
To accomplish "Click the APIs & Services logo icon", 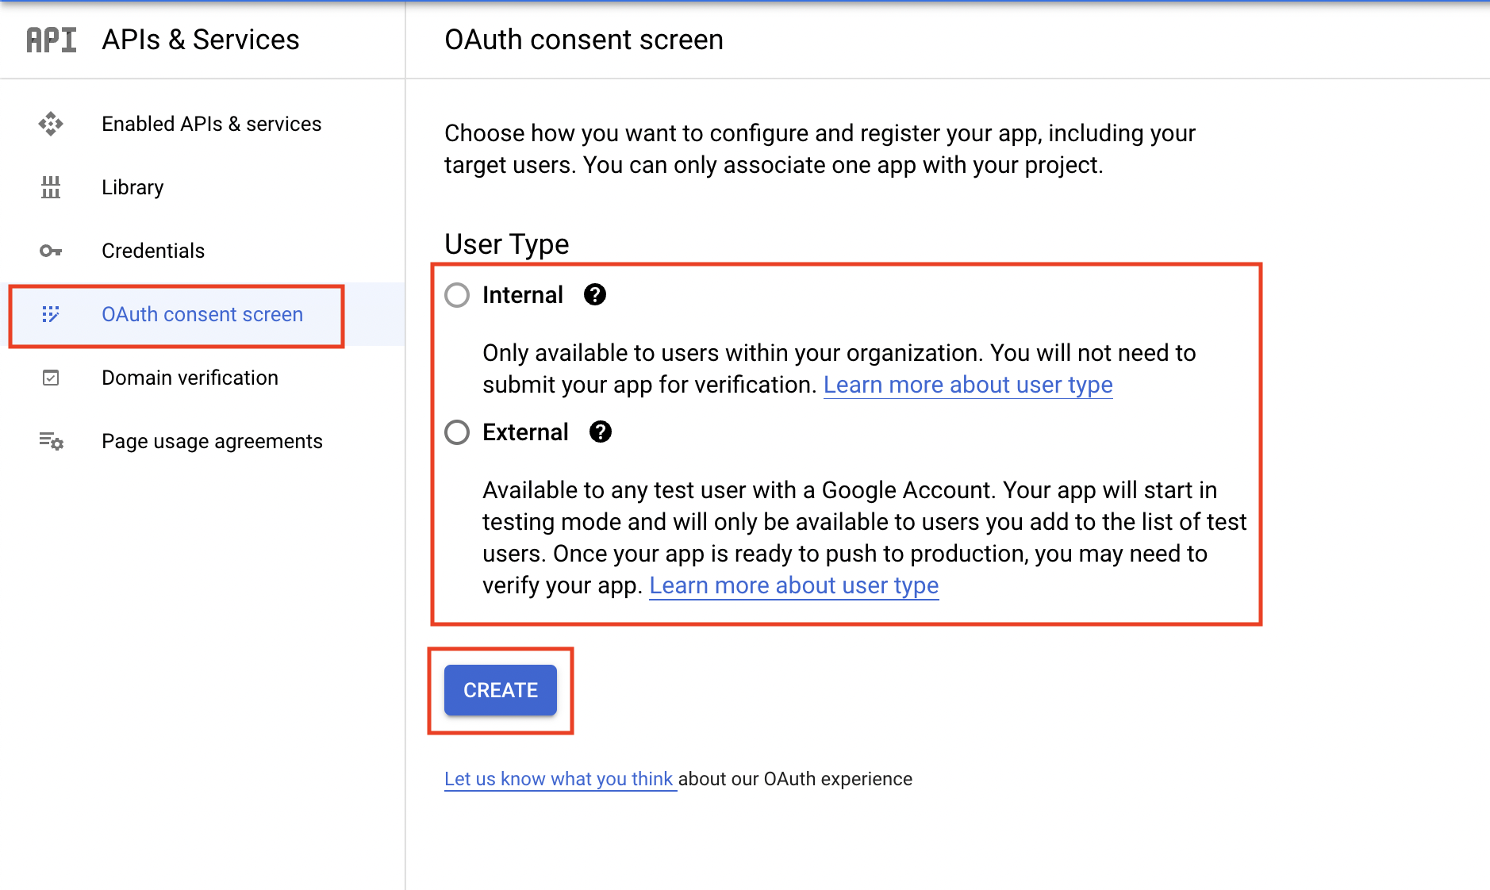I will point(51,39).
